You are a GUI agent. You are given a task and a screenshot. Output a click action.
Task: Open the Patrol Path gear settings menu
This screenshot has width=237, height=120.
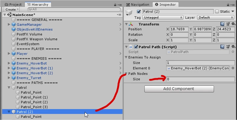233,47
